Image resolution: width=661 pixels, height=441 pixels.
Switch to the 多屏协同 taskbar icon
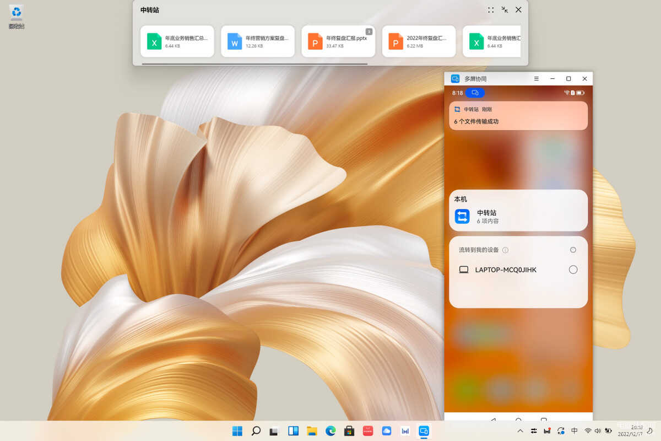[x=424, y=431]
